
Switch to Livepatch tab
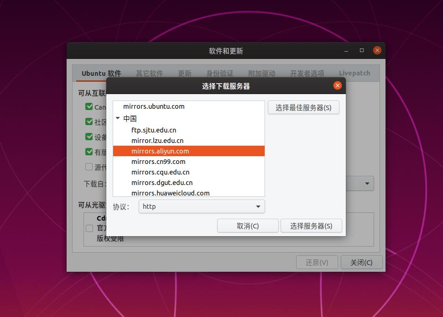pyautogui.click(x=354, y=73)
